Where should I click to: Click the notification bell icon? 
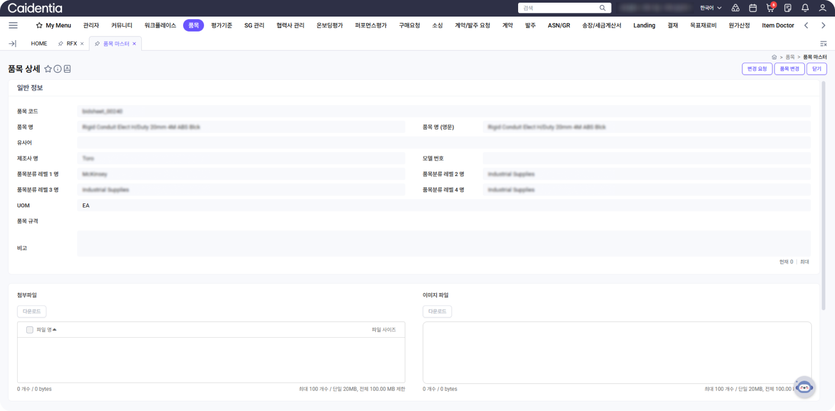[805, 8]
